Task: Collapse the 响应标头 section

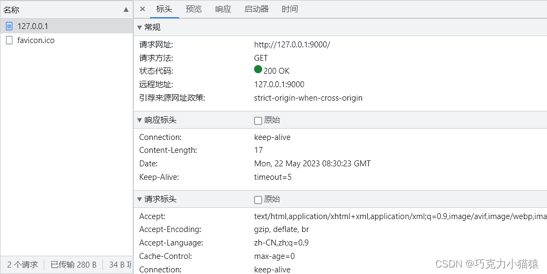Action: tap(140, 120)
